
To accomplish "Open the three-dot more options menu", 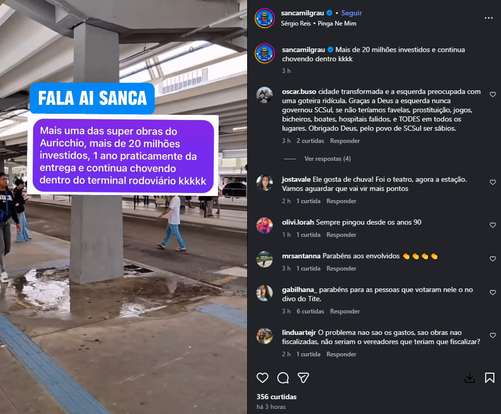I will [489, 18].
